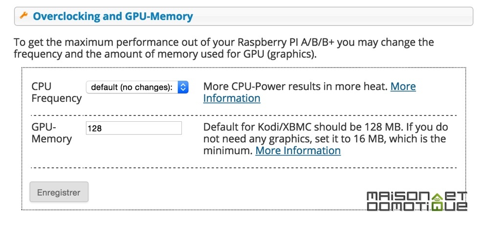
Task: Click the 'Overclocking and GPU-Memory' title text
Action: coord(113,16)
